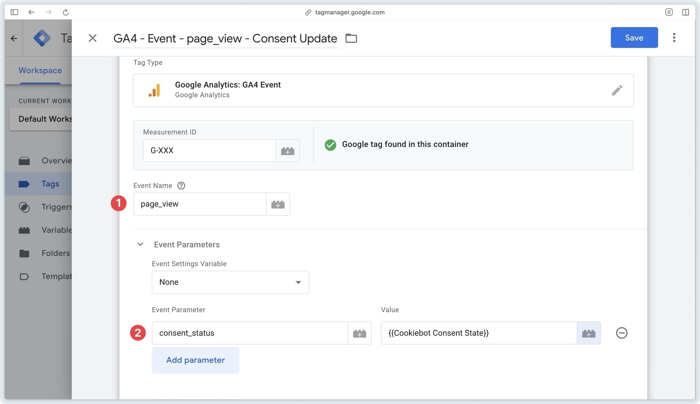Close the tag editor panel
This screenshot has width=700, height=404.
click(x=92, y=38)
